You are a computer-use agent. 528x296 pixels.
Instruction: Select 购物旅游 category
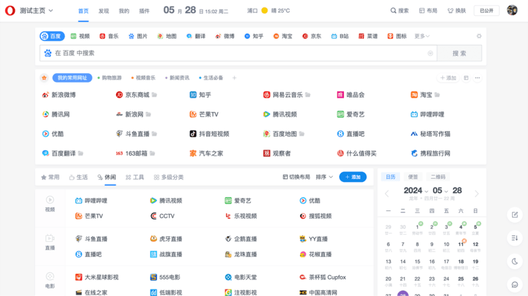click(x=110, y=78)
